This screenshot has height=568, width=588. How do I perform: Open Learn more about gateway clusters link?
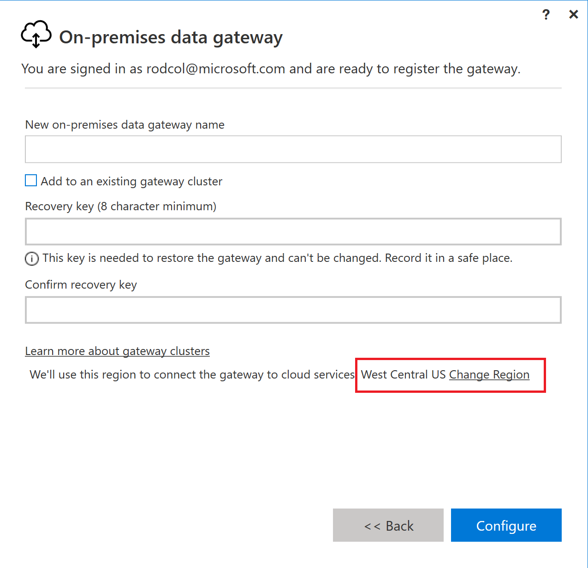117,351
